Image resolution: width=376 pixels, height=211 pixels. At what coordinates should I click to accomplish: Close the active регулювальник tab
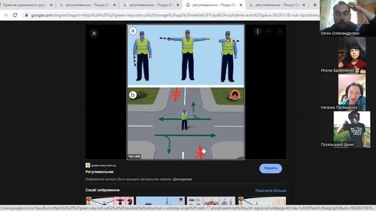click(x=241, y=5)
